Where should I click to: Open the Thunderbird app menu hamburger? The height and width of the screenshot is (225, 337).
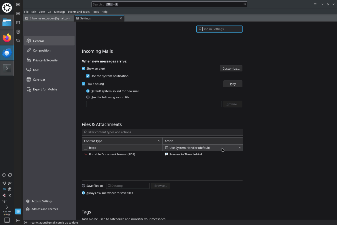coord(315,4)
